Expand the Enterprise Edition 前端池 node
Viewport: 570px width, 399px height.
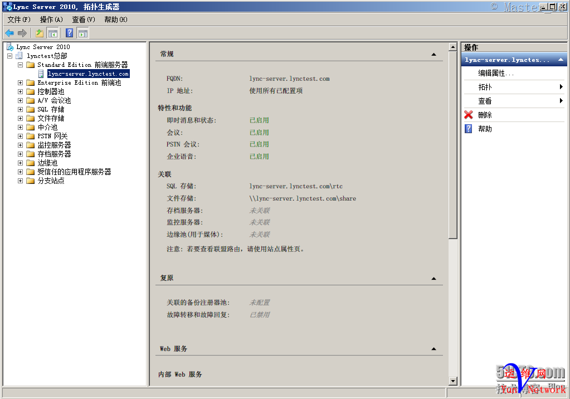(x=21, y=82)
